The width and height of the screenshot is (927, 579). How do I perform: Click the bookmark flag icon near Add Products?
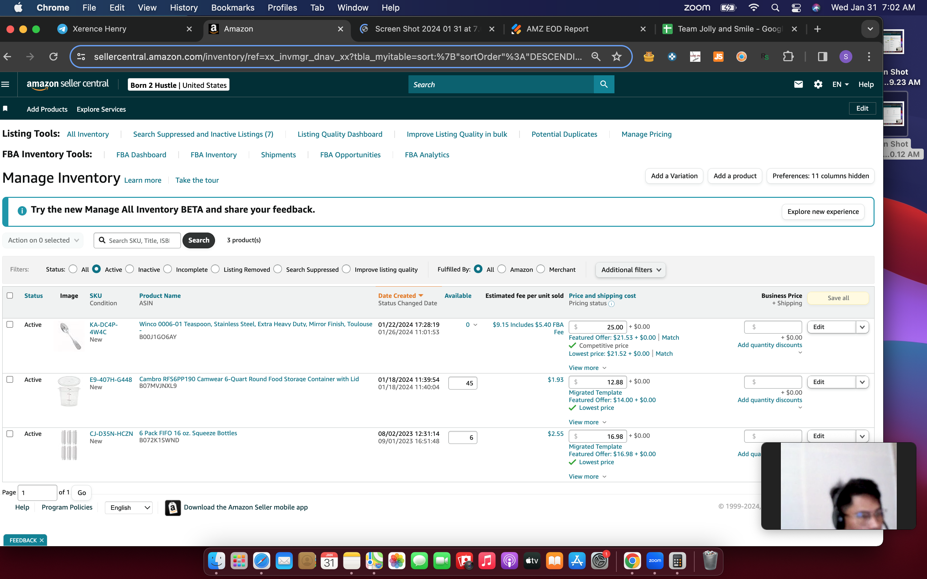coord(5,109)
